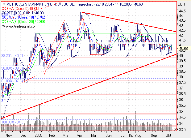The width and height of the screenshot is (191, 138).
Task: Click the 33.5 value on the price axis
Action: [x=182, y=129]
